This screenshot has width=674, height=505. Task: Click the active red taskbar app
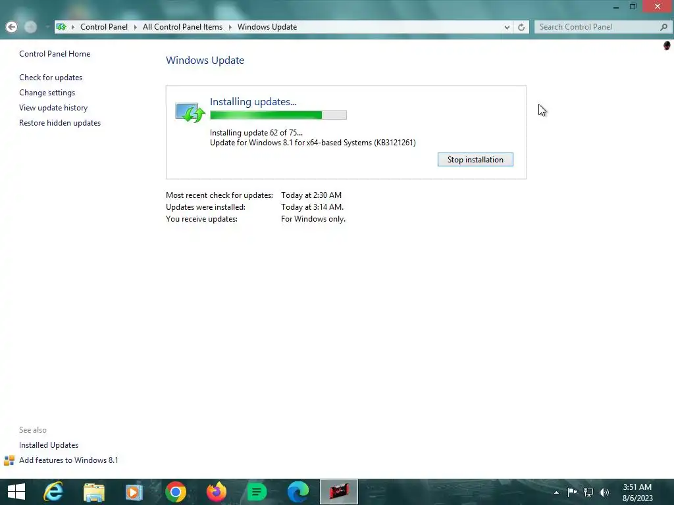339,492
